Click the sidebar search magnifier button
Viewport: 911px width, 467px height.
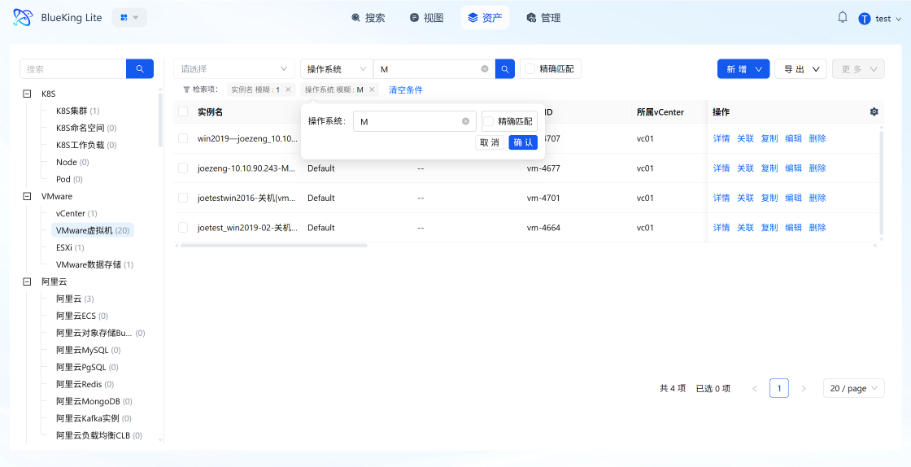pyautogui.click(x=140, y=68)
